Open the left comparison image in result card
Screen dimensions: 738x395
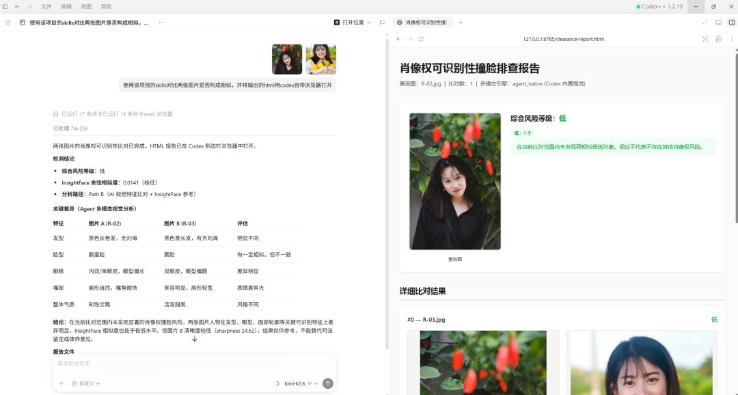[483, 362]
